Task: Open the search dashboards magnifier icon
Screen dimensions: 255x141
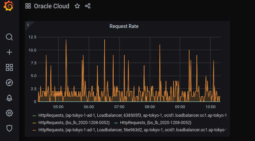Action: 9,37
